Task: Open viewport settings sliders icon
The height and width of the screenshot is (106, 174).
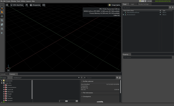Action: (x=7, y=5)
